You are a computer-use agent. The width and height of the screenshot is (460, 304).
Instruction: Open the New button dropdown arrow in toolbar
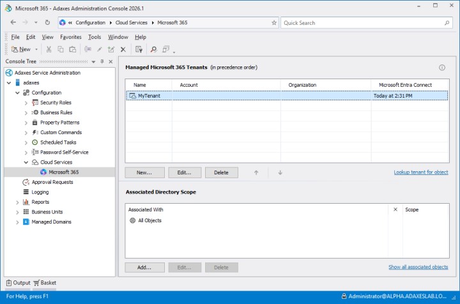tap(36, 49)
